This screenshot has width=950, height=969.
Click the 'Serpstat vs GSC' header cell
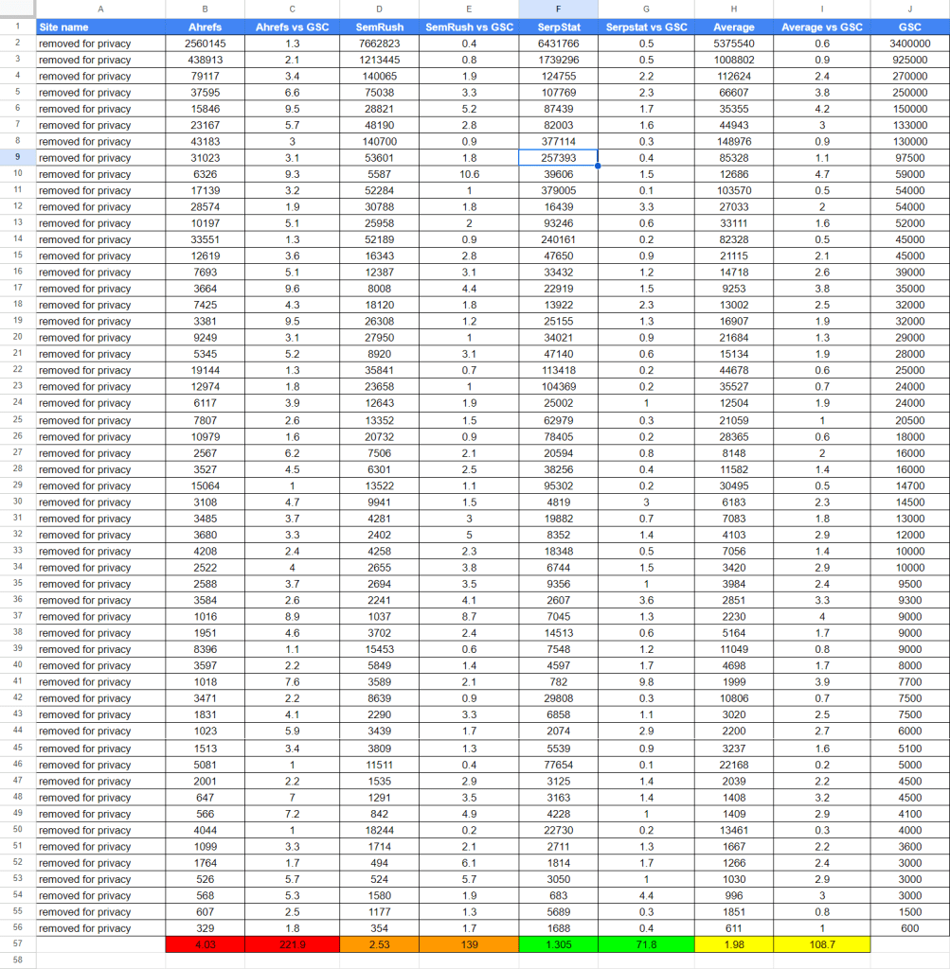point(646,27)
